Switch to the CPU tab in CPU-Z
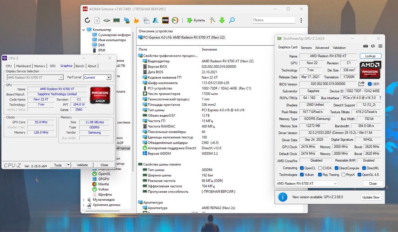The height and width of the screenshot is (232, 398). point(9,66)
